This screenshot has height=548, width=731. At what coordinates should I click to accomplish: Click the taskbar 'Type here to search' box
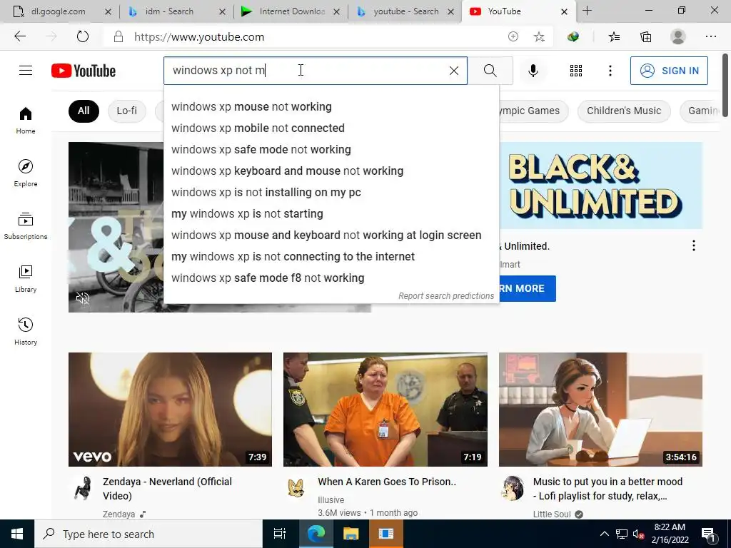point(148,534)
